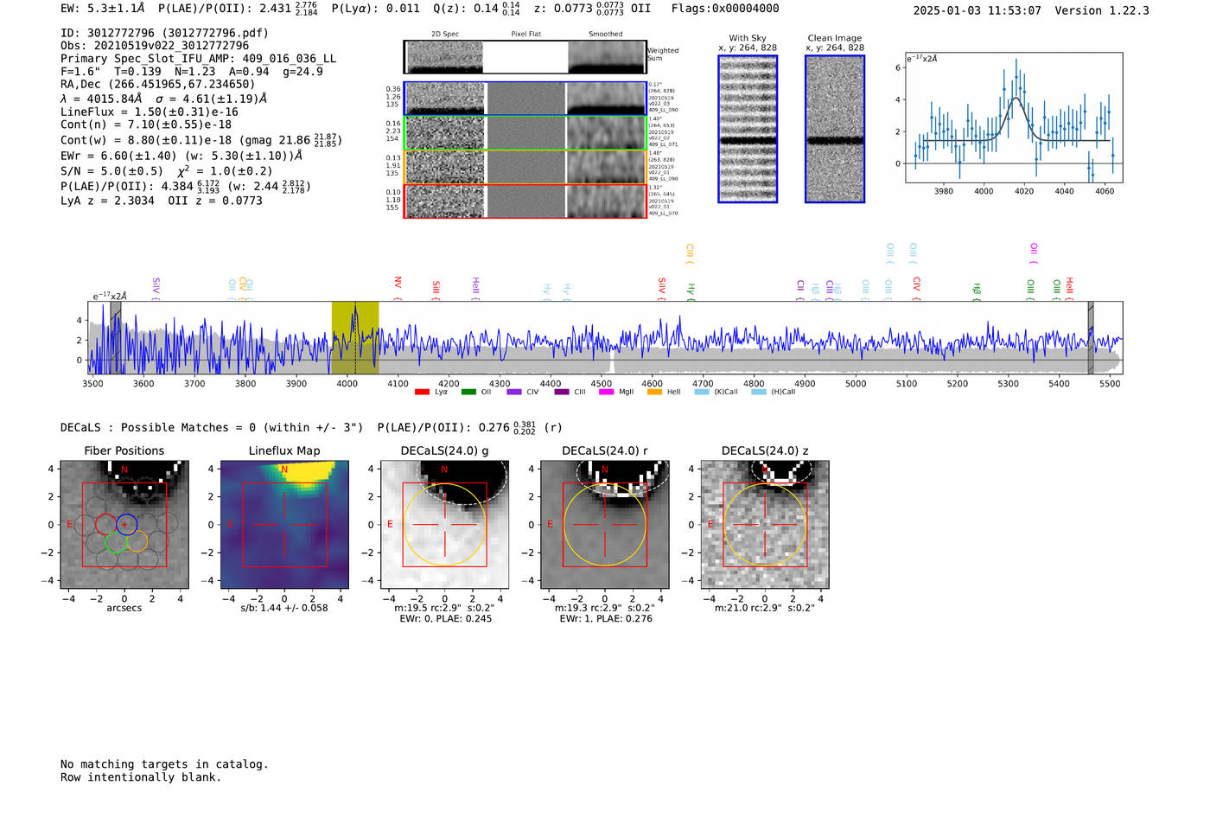Open the emission line Gaussian fit plot
Viewport: 1210px width, 824px height.
tap(1014, 118)
